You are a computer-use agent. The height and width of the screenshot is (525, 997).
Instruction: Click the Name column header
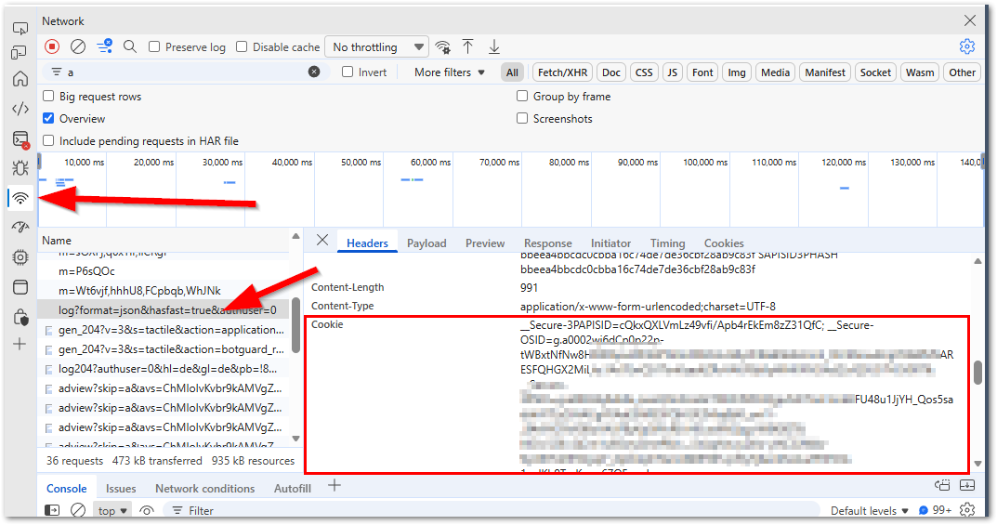pyautogui.click(x=57, y=241)
